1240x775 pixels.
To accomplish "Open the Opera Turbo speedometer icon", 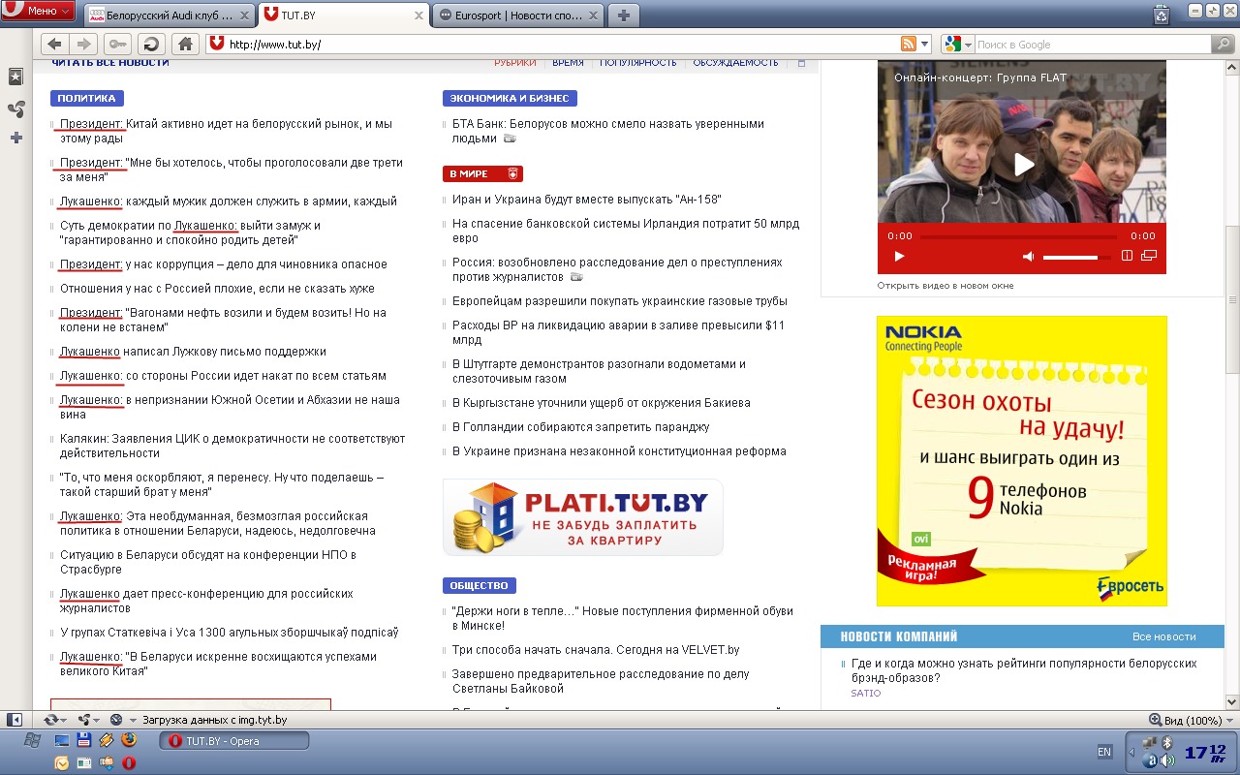I will point(116,720).
